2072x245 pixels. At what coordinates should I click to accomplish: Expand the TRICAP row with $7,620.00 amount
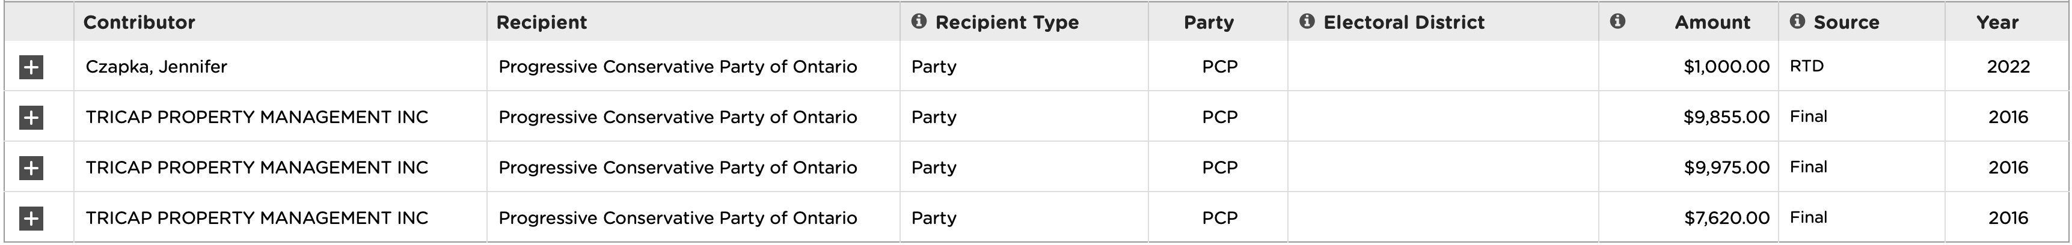pyautogui.click(x=31, y=218)
